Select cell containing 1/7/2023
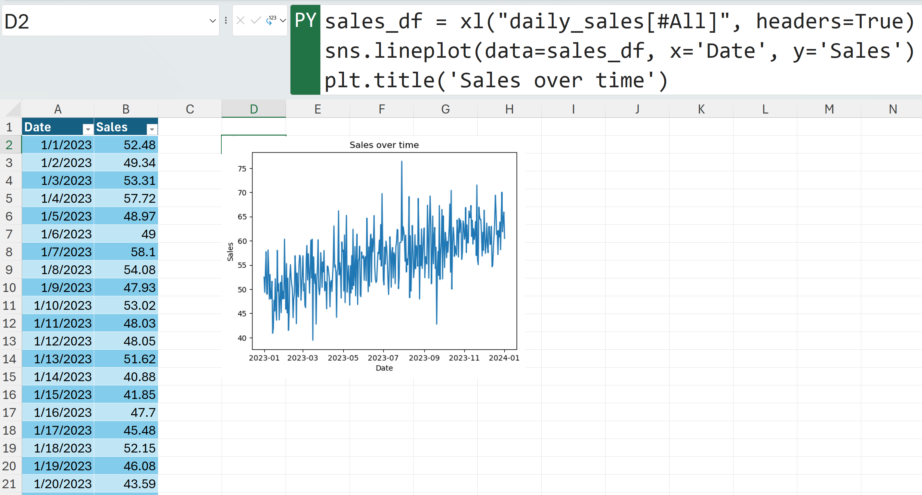The width and height of the screenshot is (922, 495). point(58,252)
